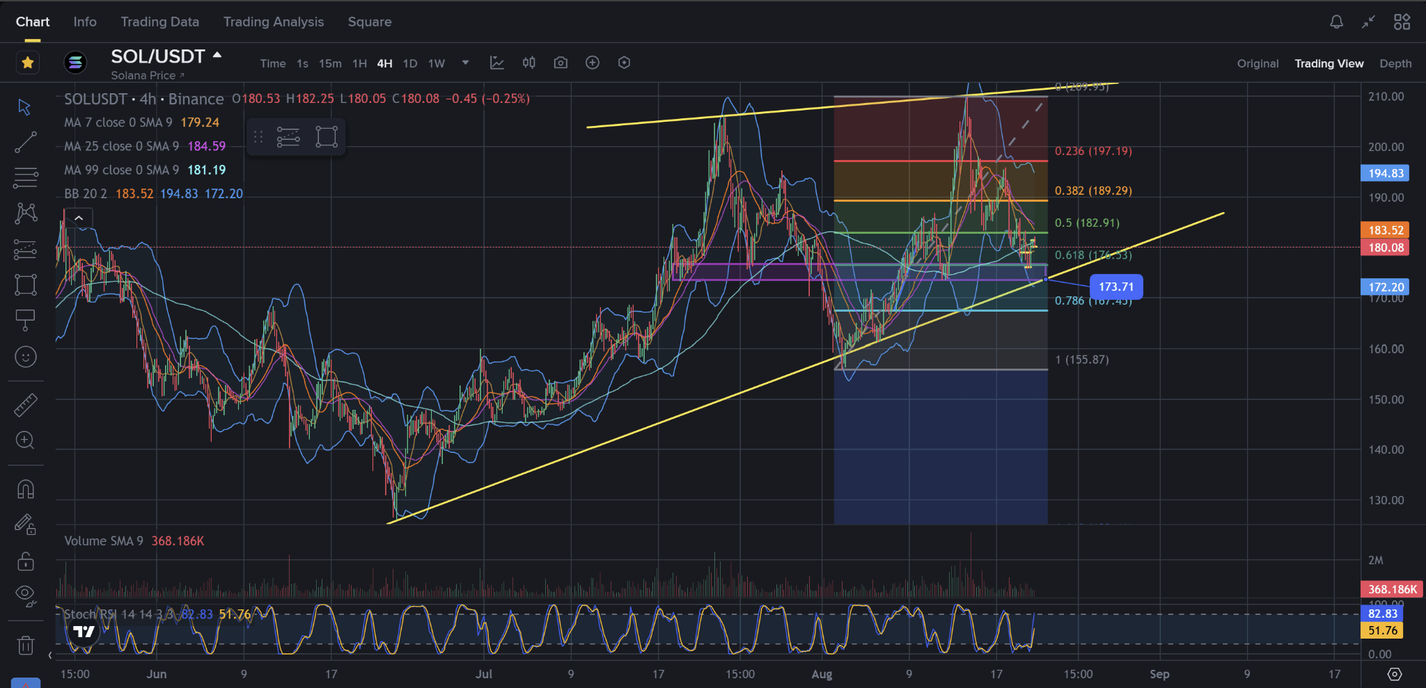Select the trend line drawing tool

25,142
